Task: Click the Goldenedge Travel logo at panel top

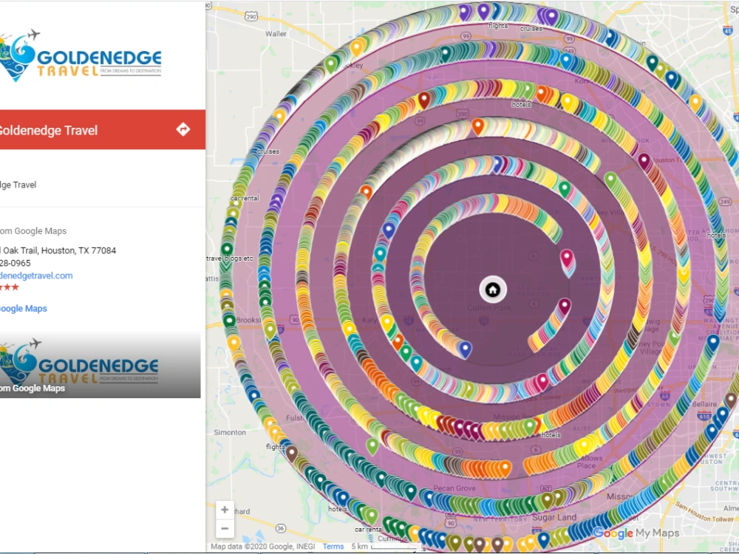Action: (81, 55)
